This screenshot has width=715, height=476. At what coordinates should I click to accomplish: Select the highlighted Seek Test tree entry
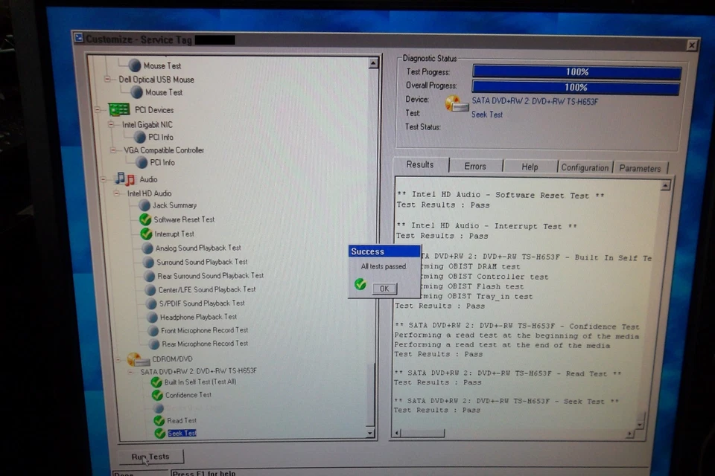pos(180,433)
